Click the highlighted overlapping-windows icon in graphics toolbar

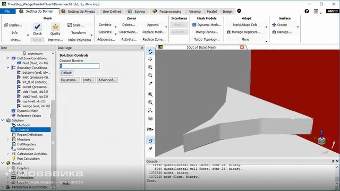click(x=150, y=141)
